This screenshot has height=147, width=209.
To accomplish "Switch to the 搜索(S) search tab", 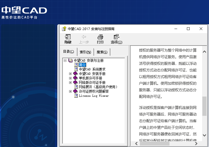I will [x=102, y=52].
